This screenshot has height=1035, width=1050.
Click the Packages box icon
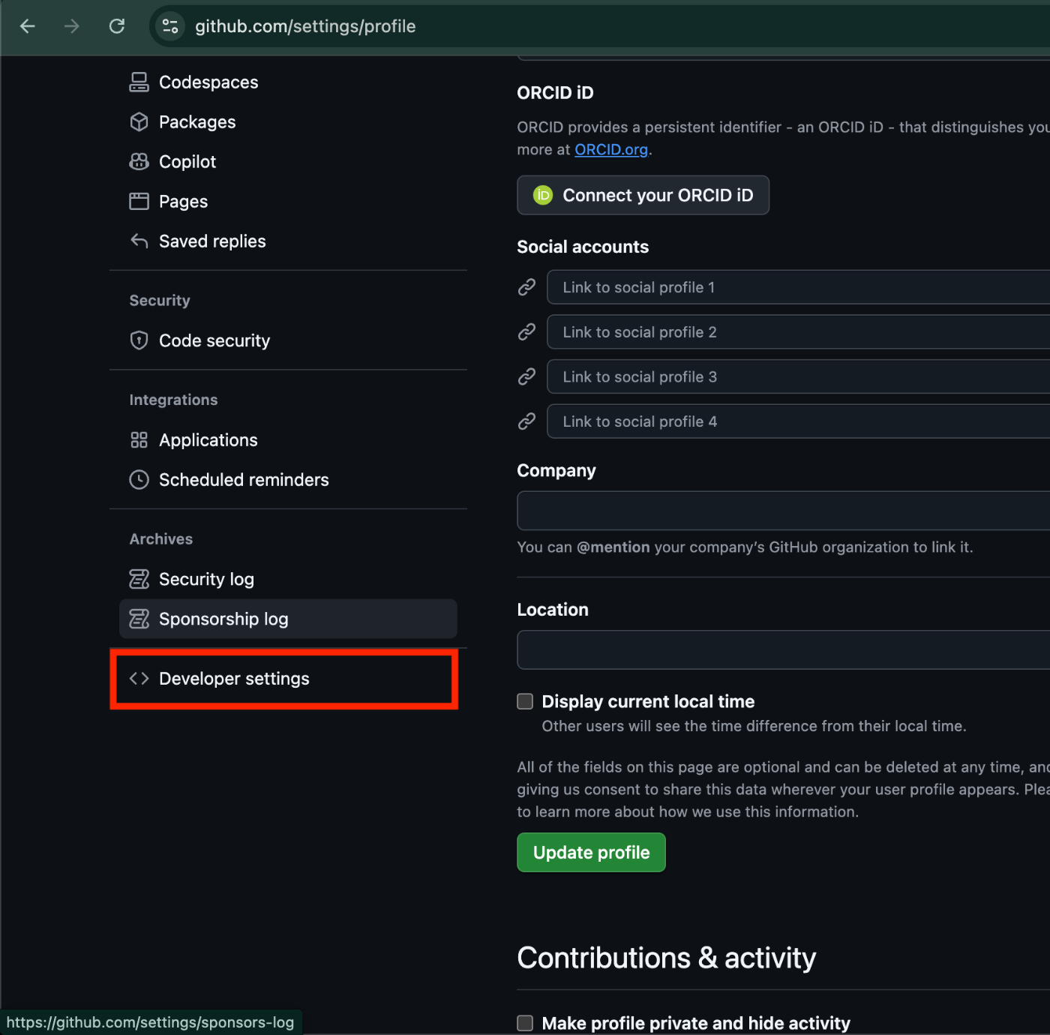[139, 122]
